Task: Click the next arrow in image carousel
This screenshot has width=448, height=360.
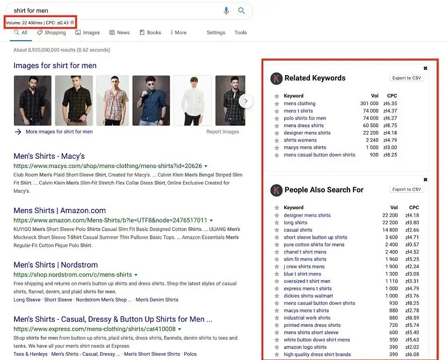Action: [x=246, y=100]
